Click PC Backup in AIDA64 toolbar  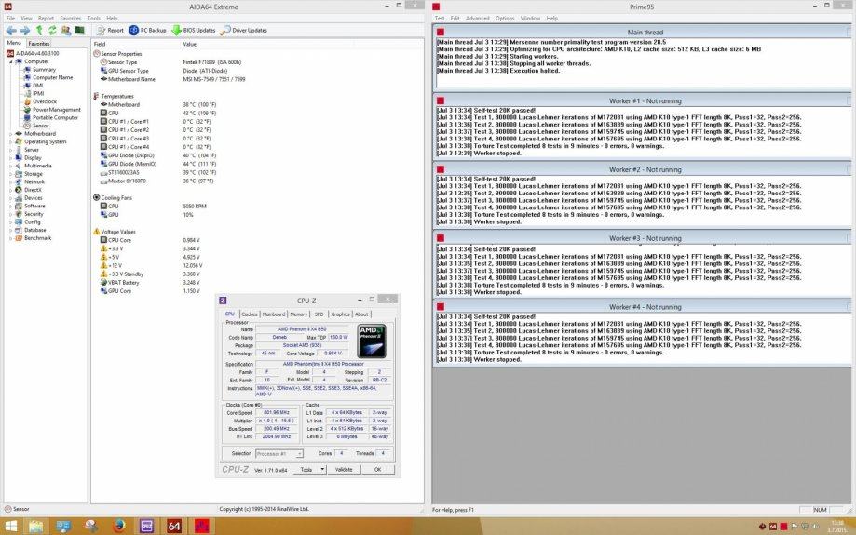tap(147, 31)
